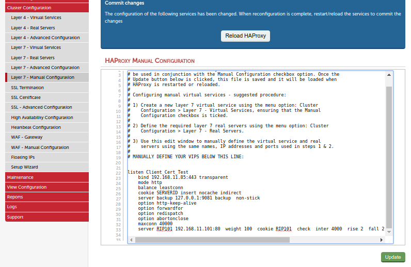This screenshot has height=267, width=411.
Task: Click the editor scroll up arrow
Action: (x=389, y=75)
